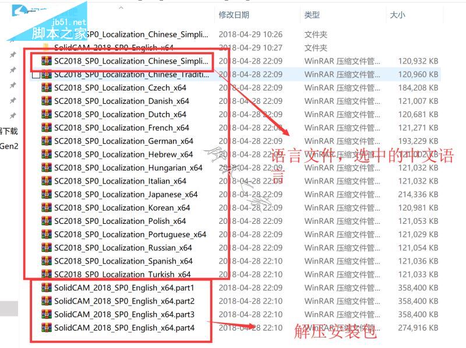Tick the checkbox beside Chinese_Traditi... archive
Image resolution: width=466 pixels, height=348 pixels.
36,75
